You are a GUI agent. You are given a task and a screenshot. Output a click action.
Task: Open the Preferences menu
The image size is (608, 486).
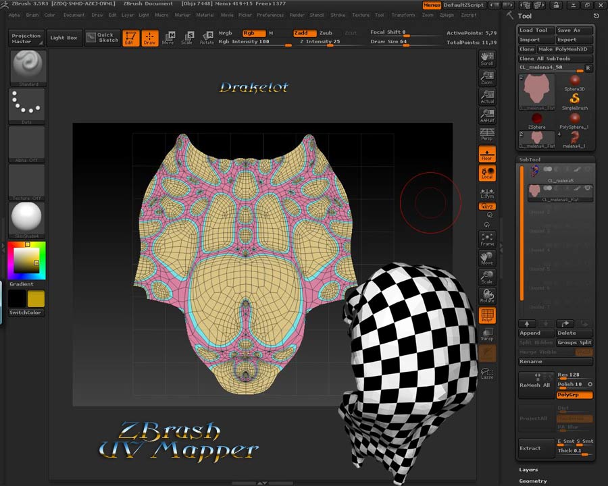[270, 15]
